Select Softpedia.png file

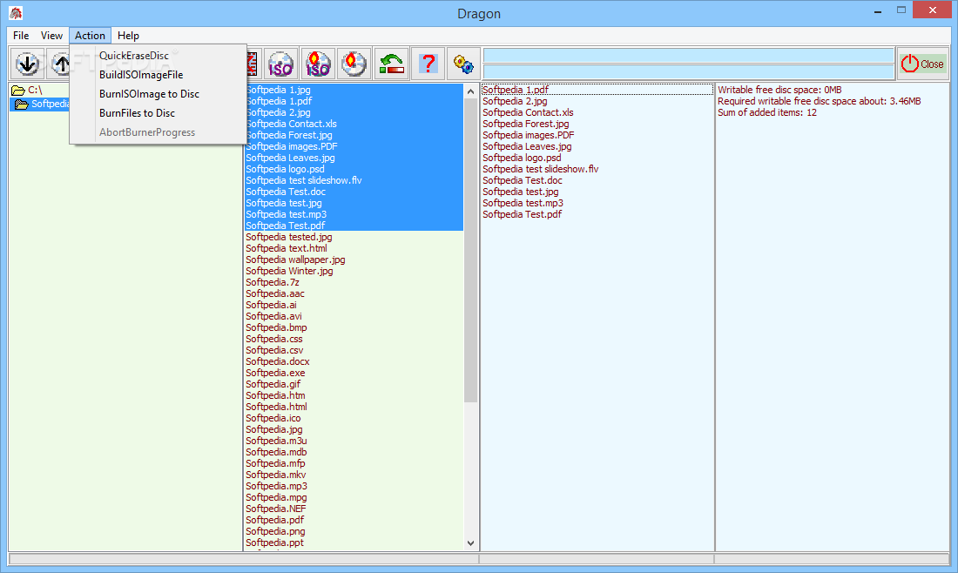coord(275,531)
